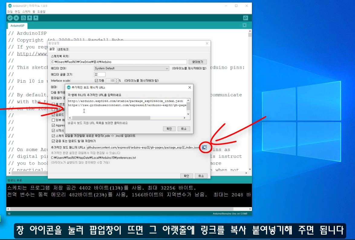Open the 파일 menu

pos(10,12)
